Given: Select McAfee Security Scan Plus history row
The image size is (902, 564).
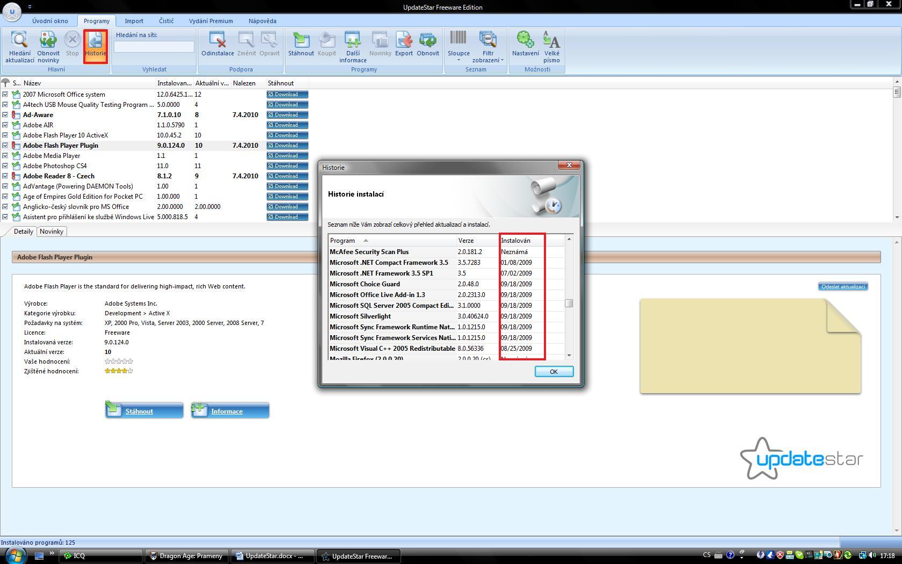Looking at the screenshot, I should [x=446, y=252].
